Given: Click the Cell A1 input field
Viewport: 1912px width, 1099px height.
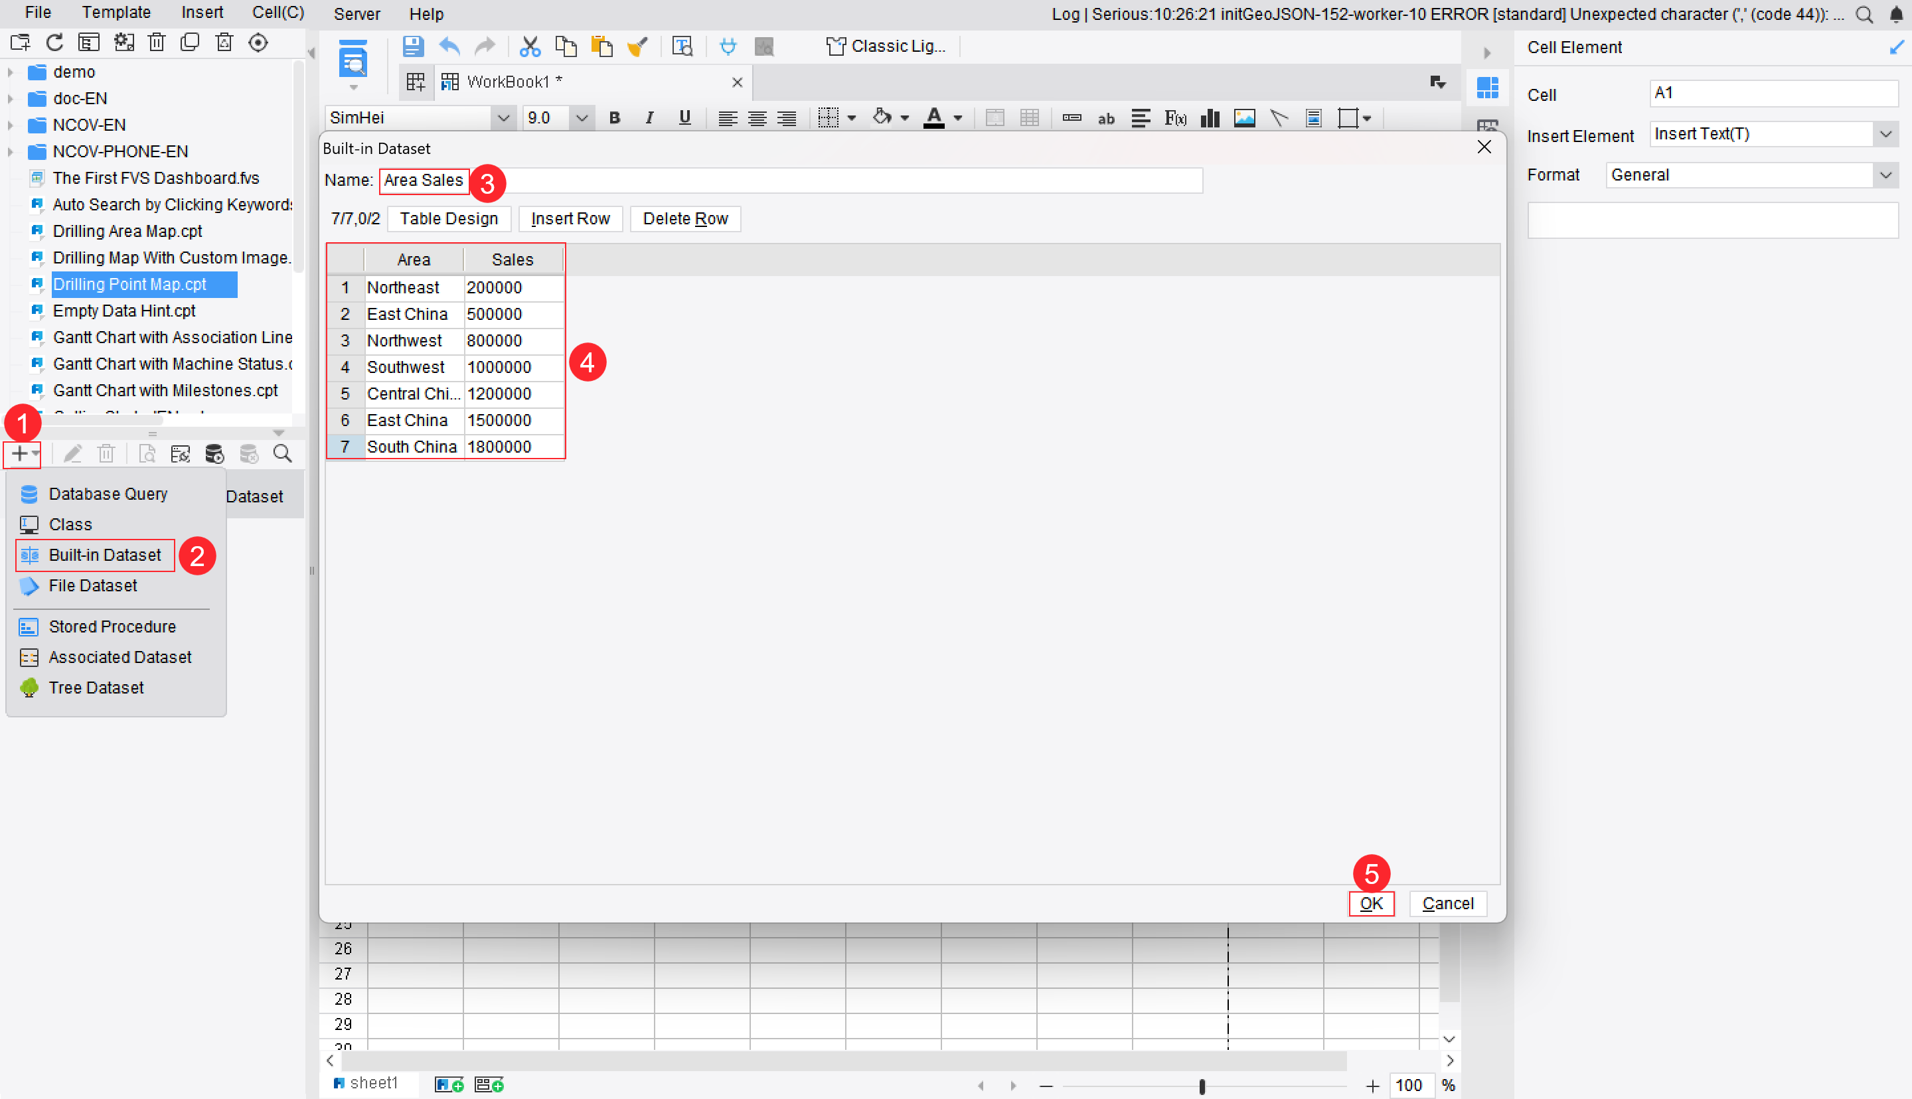Looking at the screenshot, I should (x=1773, y=94).
